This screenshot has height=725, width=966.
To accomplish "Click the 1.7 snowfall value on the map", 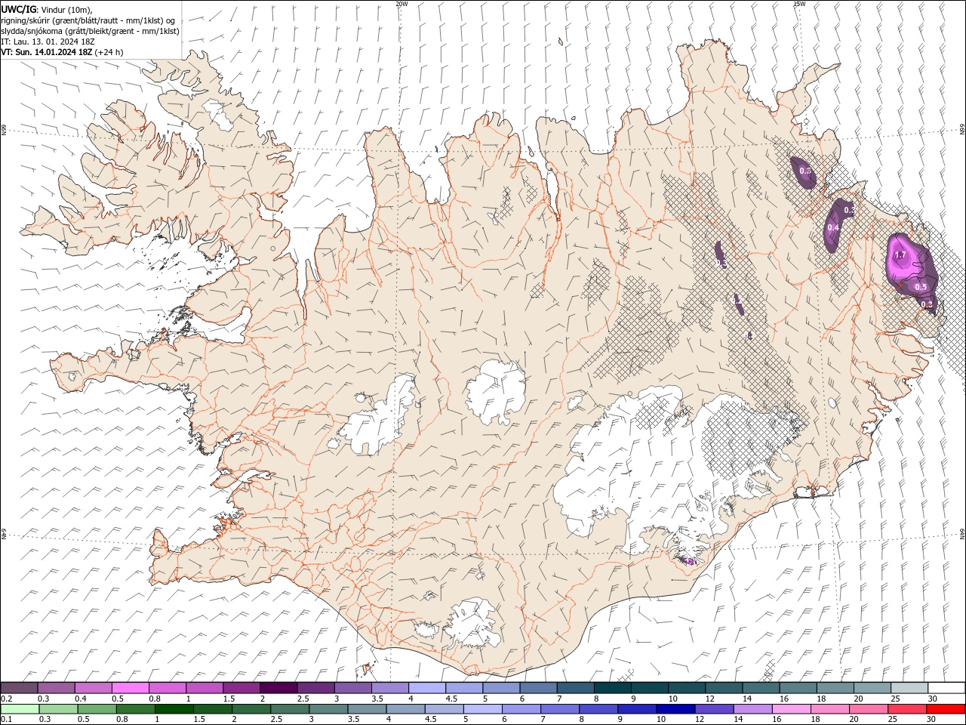I will click(900, 255).
